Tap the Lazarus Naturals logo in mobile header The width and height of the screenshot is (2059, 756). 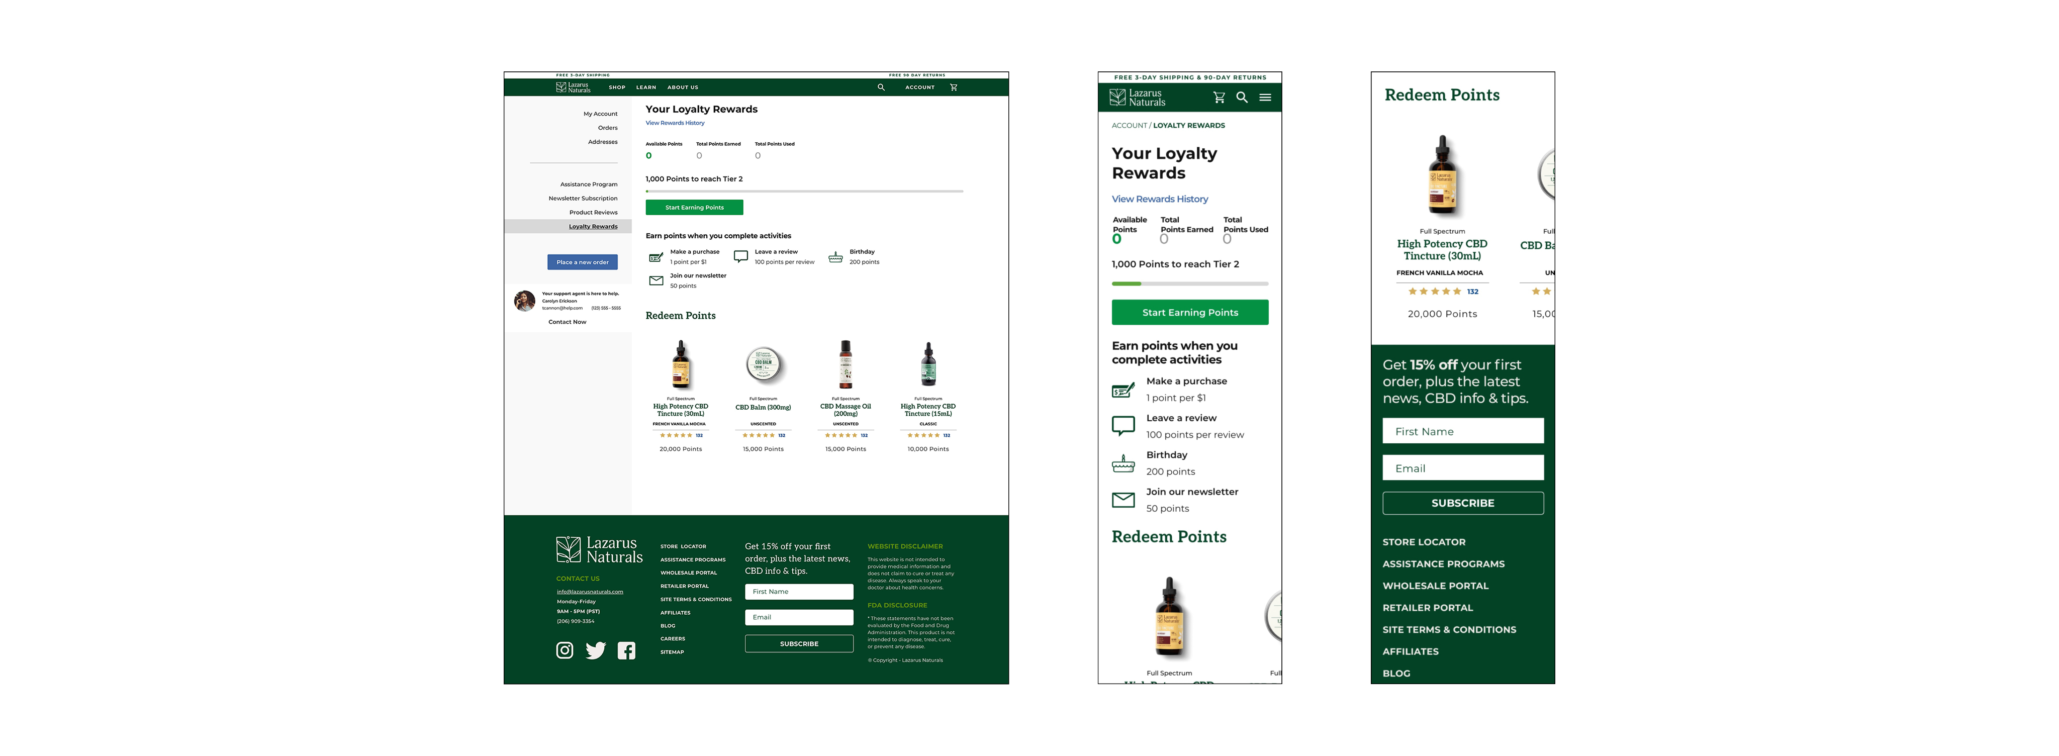click(1138, 98)
